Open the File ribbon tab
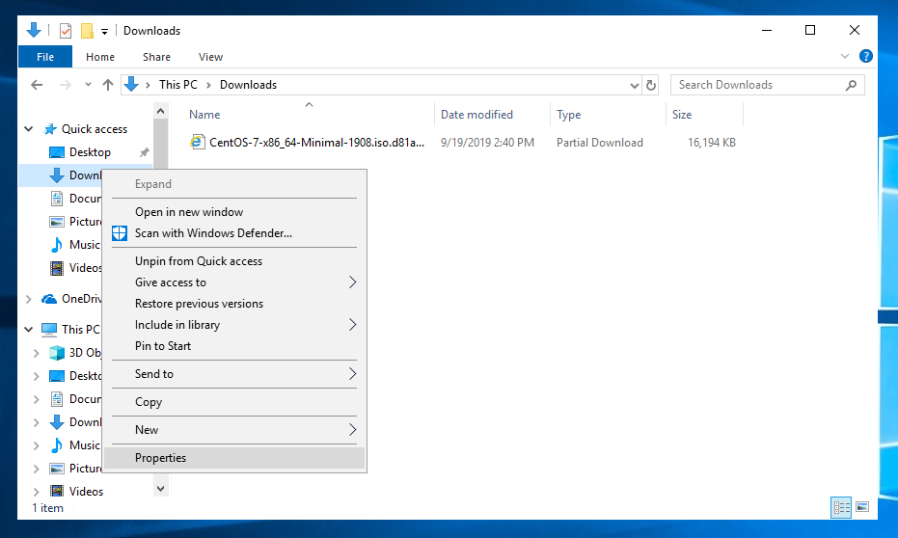Screen dimensions: 898x538 point(45,57)
